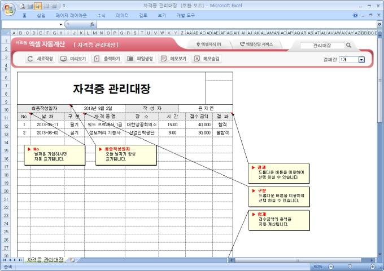Select the 워드 프로세서 1급 cell

[105, 125]
